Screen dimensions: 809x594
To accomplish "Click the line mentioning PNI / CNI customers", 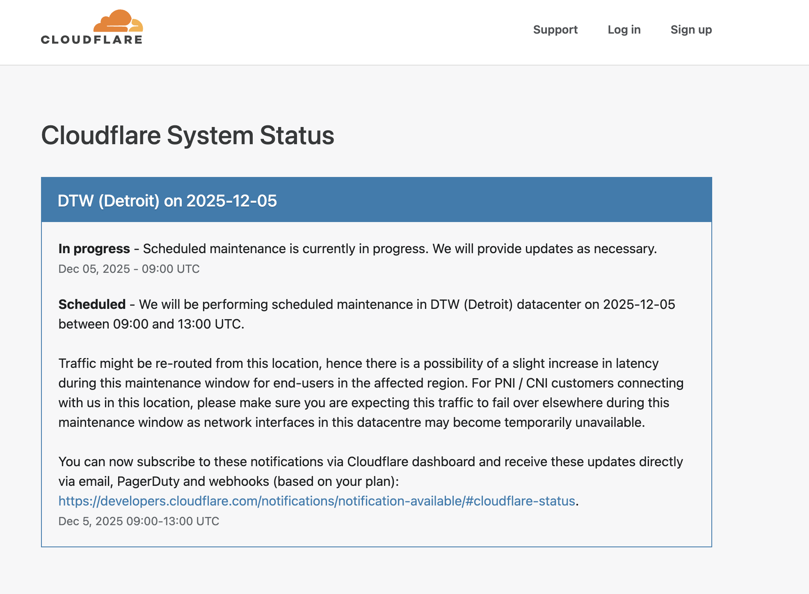I will [370, 383].
